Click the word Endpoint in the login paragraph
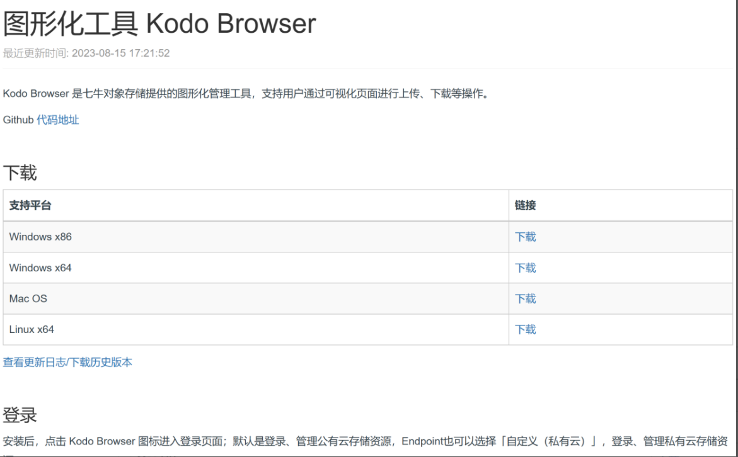The height and width of the screenshot is (457, 738). 424,441
